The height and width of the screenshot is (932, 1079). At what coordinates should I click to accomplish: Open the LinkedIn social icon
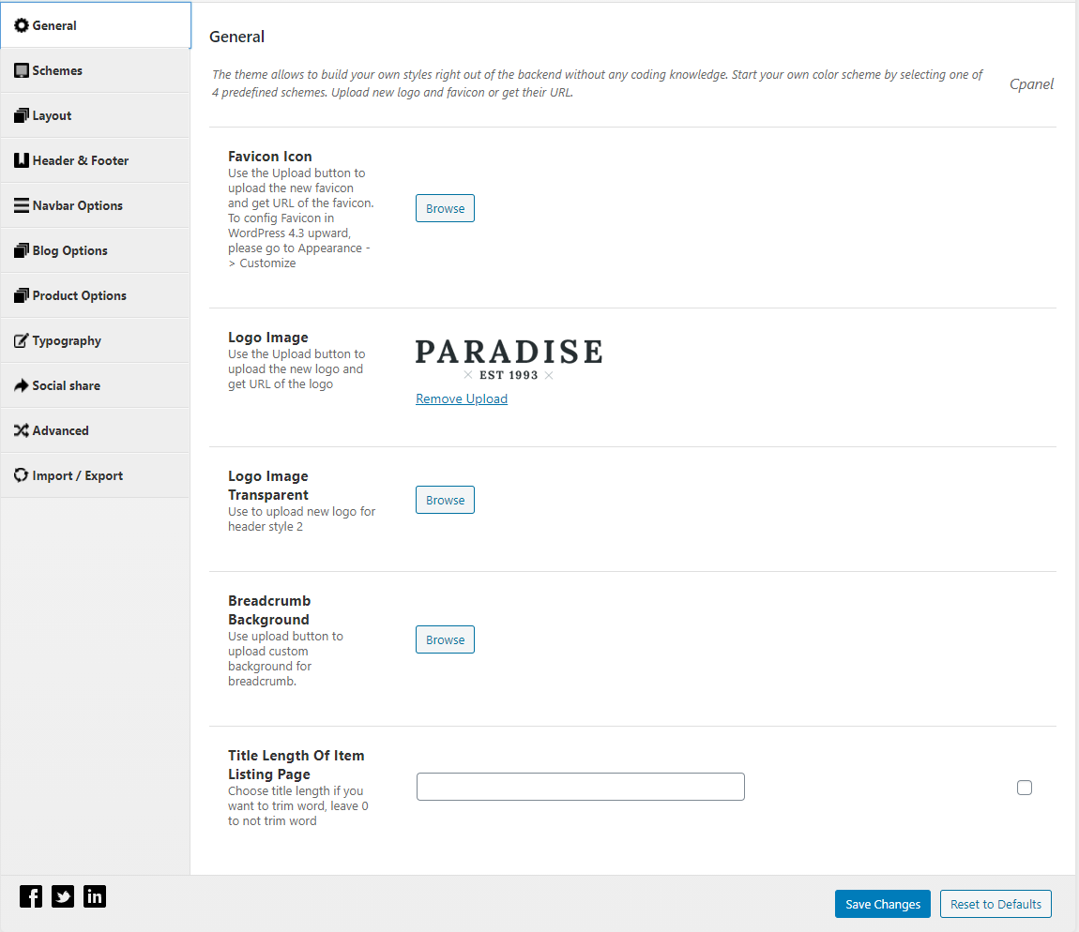[95, 897]
